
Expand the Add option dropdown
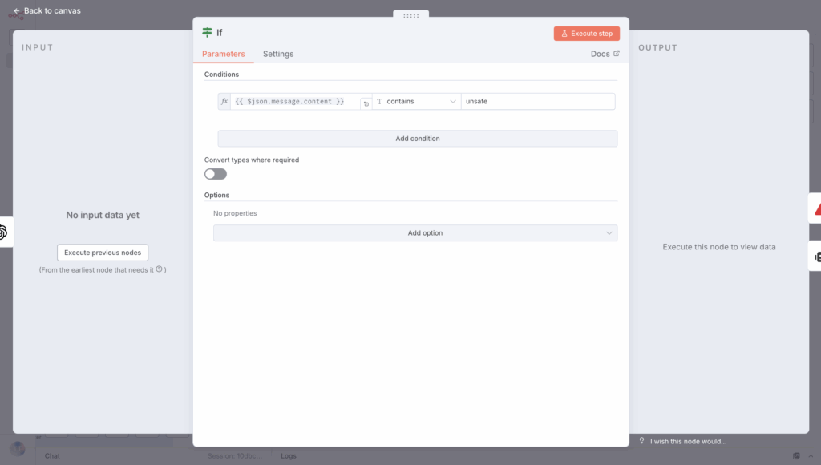(415, 233)
